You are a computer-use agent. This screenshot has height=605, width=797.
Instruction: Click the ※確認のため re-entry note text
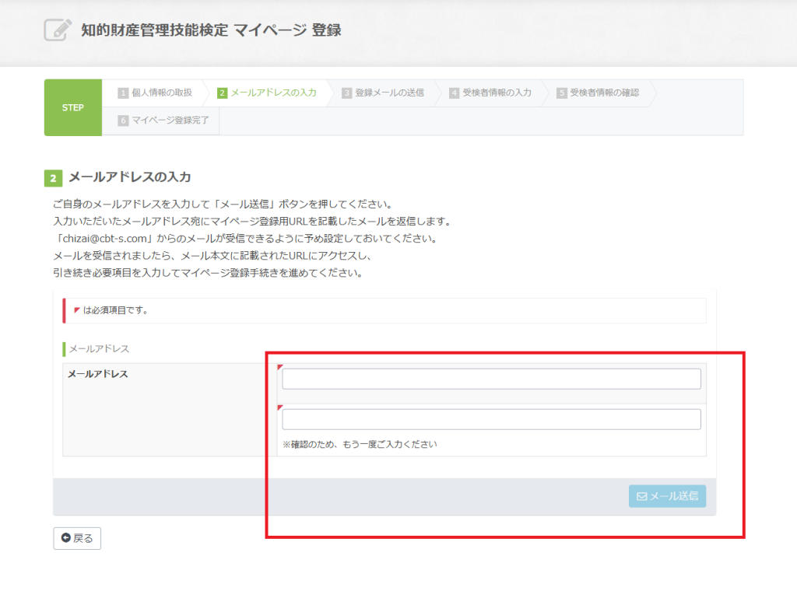click(360, 445)
